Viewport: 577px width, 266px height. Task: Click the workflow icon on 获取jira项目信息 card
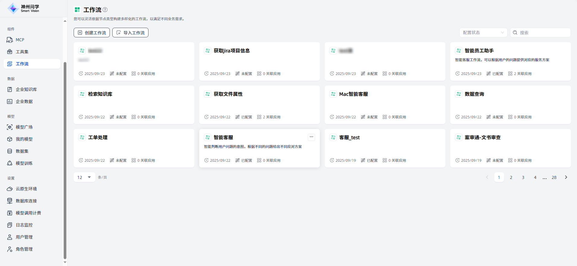[208, 51]
